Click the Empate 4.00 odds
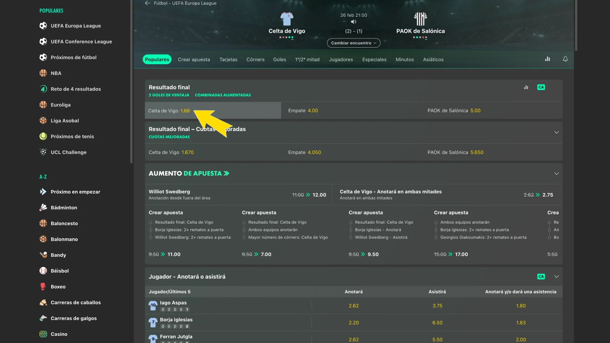The image size is (610, 343). point(303,111)
